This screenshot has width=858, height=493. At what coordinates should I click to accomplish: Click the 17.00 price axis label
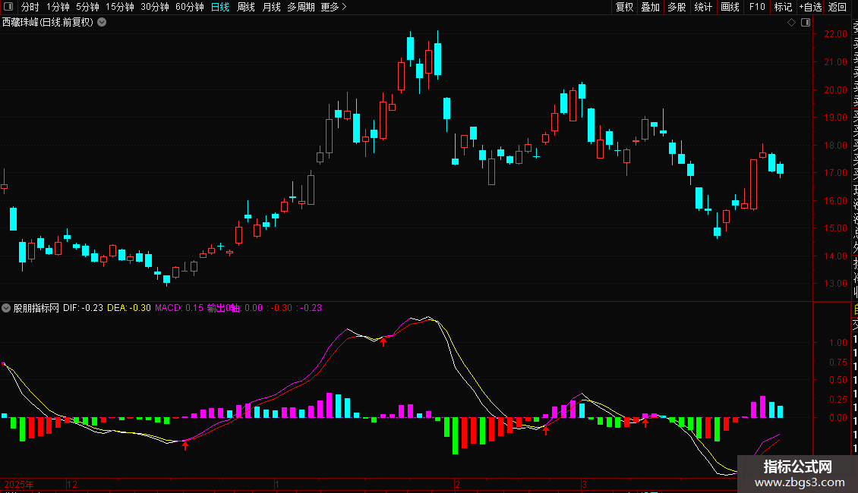click(835, 173)
